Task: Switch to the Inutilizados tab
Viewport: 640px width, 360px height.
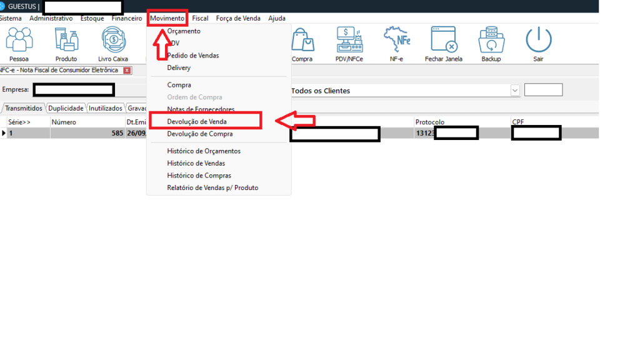Action: 106,108
